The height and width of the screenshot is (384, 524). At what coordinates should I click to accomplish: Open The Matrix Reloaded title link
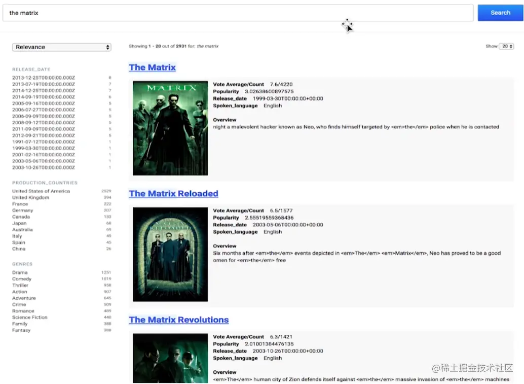click(173, 193)
